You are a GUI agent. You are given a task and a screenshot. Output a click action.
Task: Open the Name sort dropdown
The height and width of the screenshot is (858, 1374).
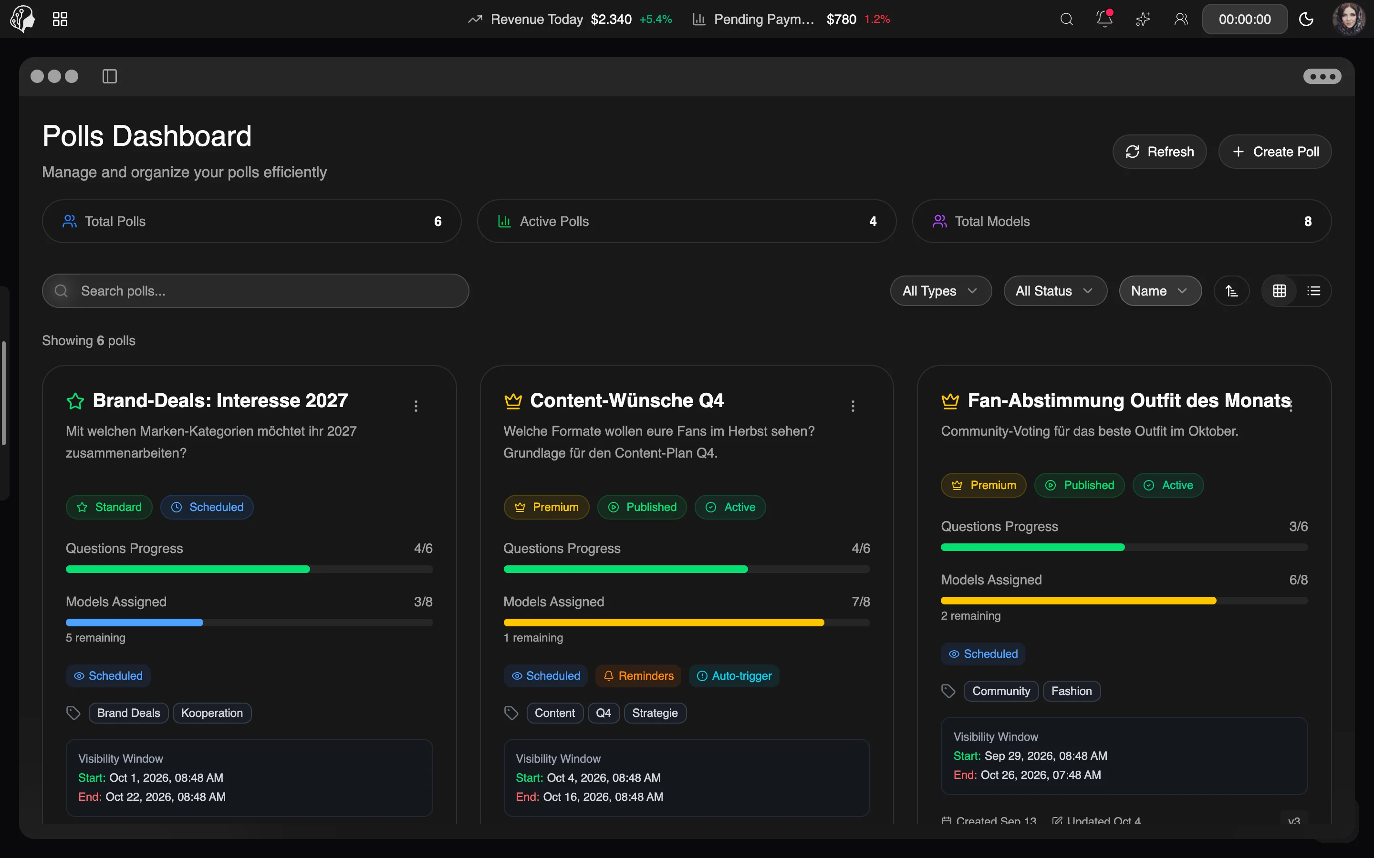click(x=1160, y=291)
